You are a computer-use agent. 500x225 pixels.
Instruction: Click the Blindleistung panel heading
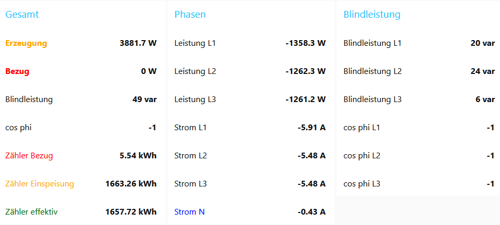click(372, 15)
